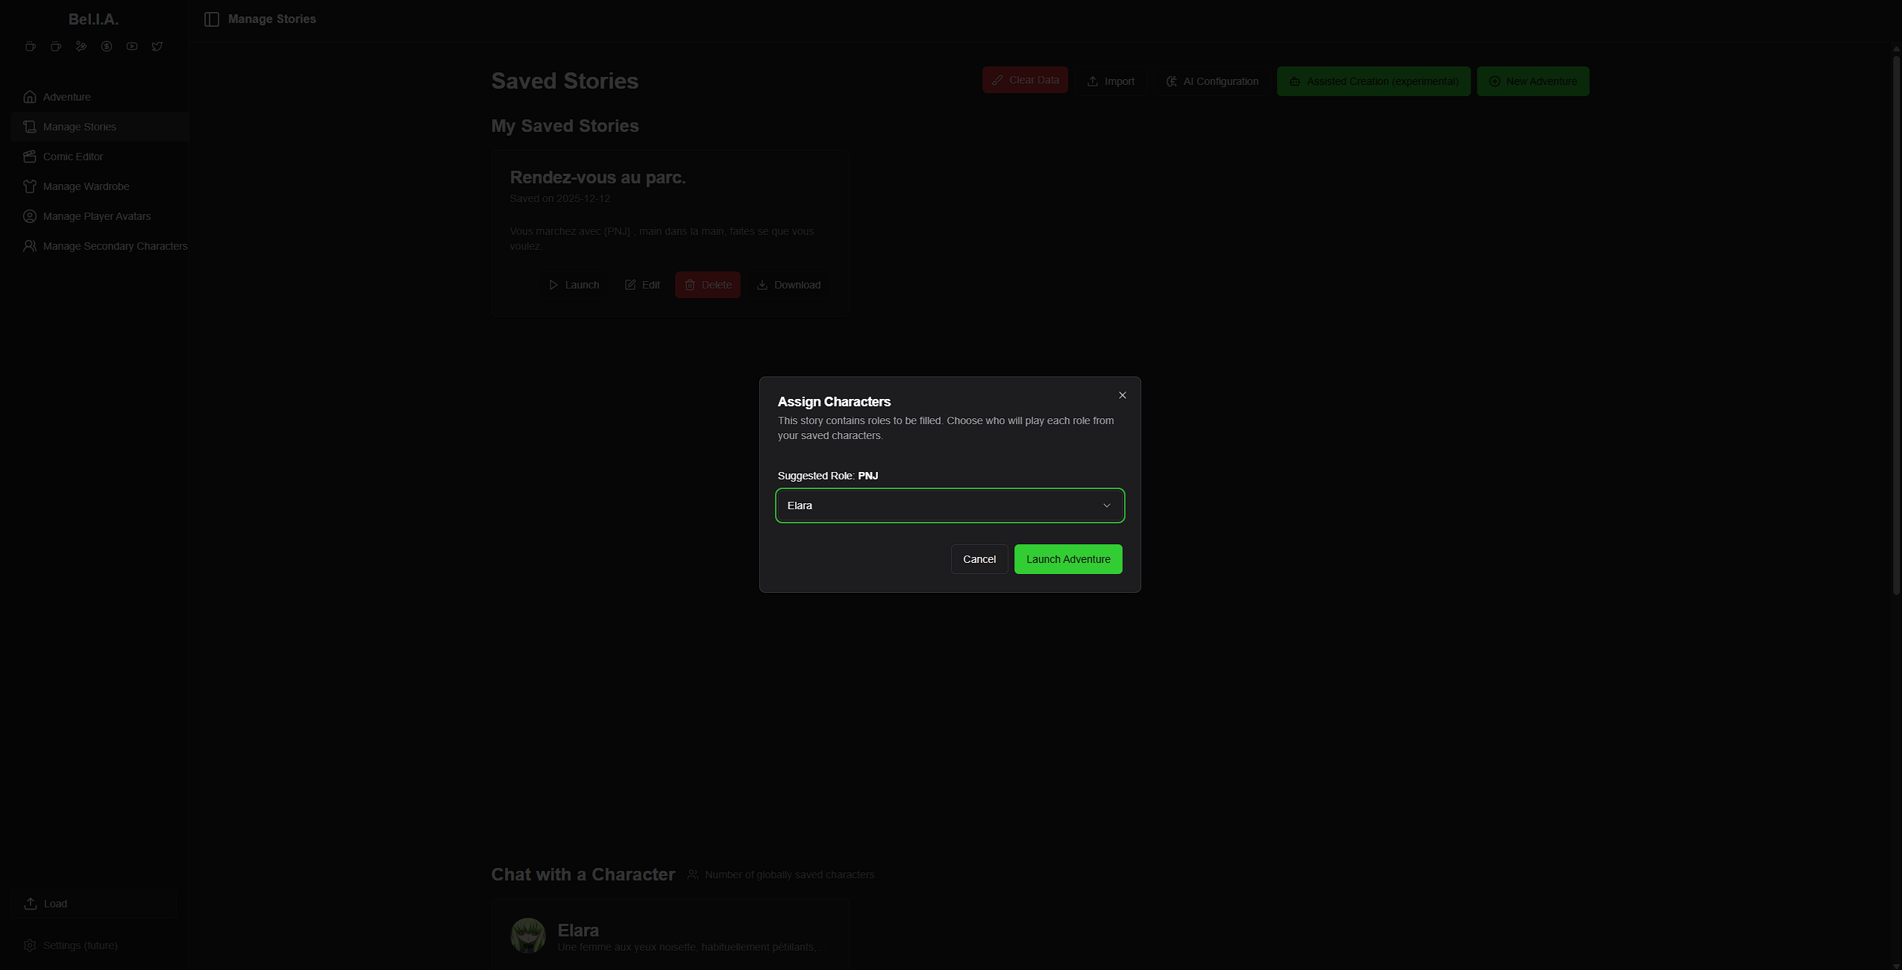
Task: Toggle the sidebar panel icon
Action: [x=212, y=19]
